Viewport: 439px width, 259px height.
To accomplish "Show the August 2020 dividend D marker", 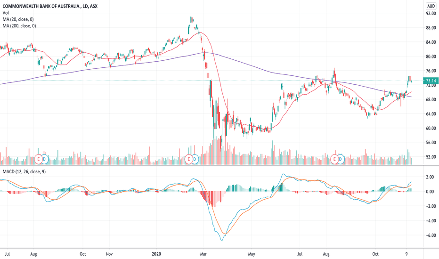I will 341,159.
